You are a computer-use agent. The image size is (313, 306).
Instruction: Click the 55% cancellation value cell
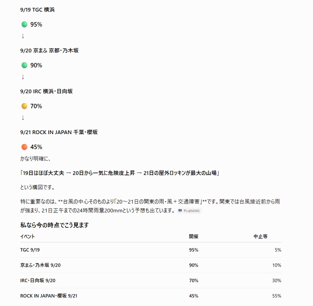277,296
